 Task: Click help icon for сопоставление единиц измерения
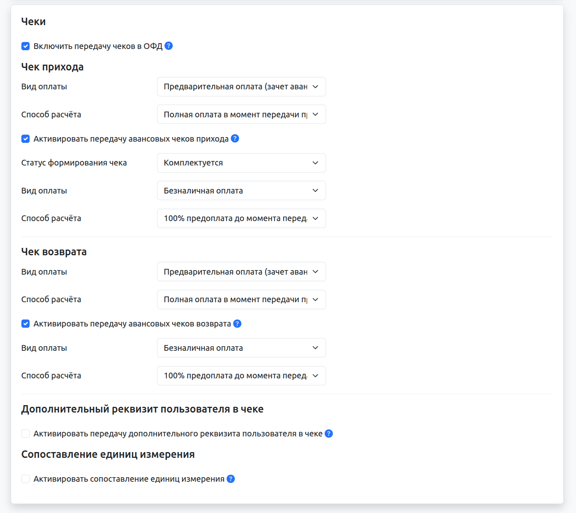(231, 479)
